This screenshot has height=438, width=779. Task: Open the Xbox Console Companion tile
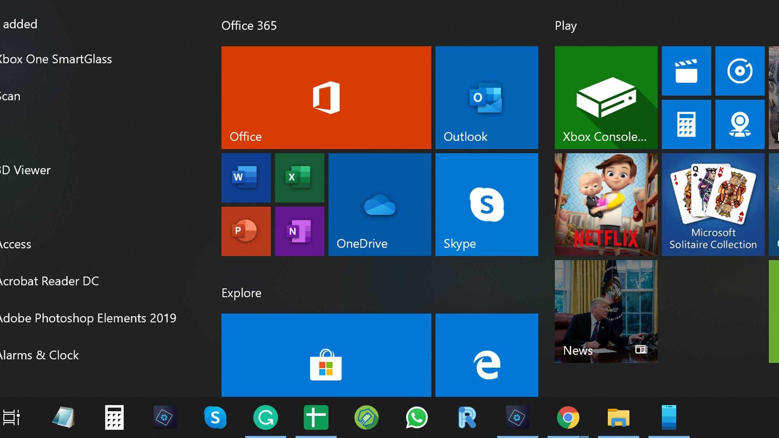pyautogui.click(x=606, y=97)
